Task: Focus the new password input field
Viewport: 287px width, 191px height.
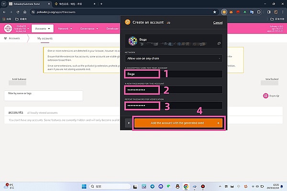Action: coord(142,90)
